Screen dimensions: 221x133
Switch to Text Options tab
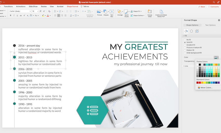210,25
